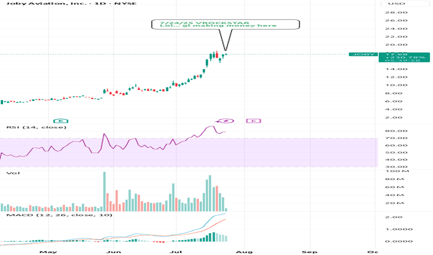
Task: Click the 80.00 RSI axis value
Action: (396, 131)
